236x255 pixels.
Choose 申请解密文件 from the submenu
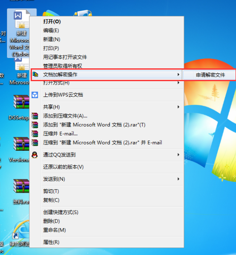[x=210, y=75]
